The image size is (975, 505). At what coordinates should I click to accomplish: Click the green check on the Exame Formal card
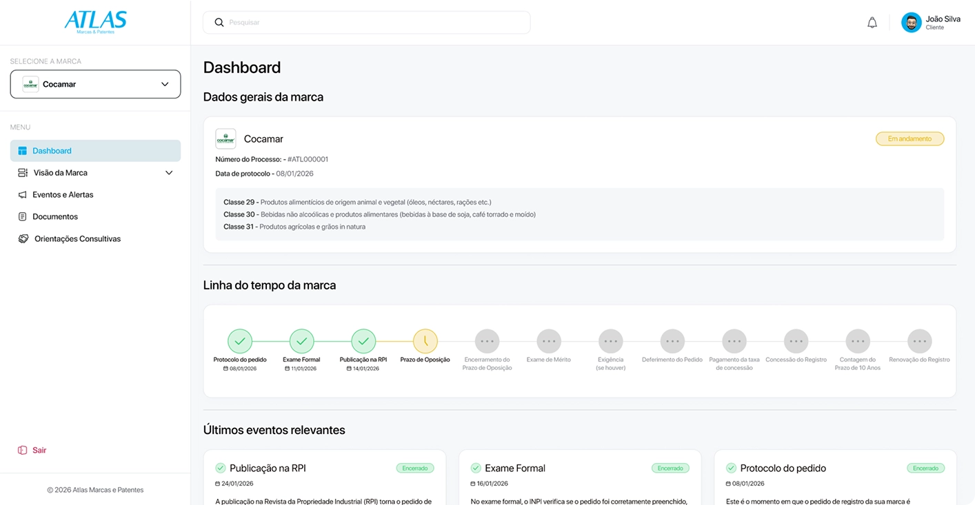pyautogui.click(x=476, y=468)
